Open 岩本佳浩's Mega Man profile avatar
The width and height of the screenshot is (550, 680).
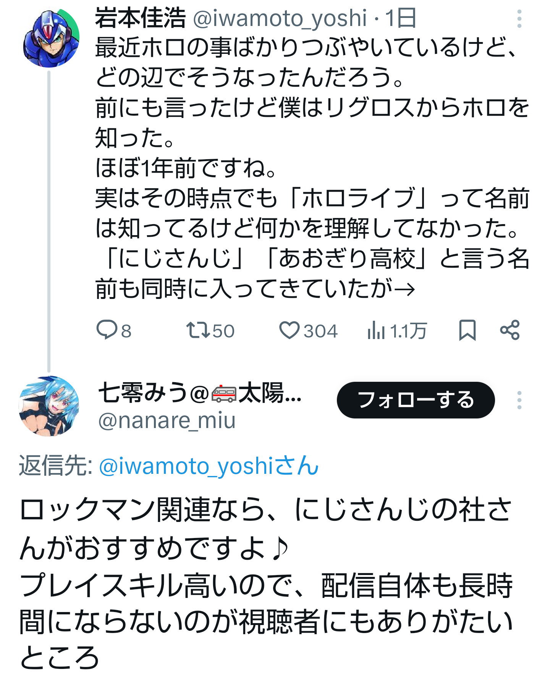pos(51,38)
